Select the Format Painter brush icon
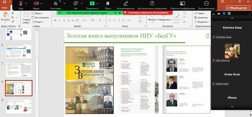 coord(13,21)
